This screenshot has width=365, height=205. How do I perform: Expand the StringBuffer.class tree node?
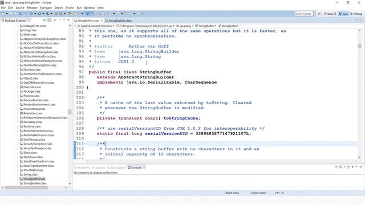(18, 179)
